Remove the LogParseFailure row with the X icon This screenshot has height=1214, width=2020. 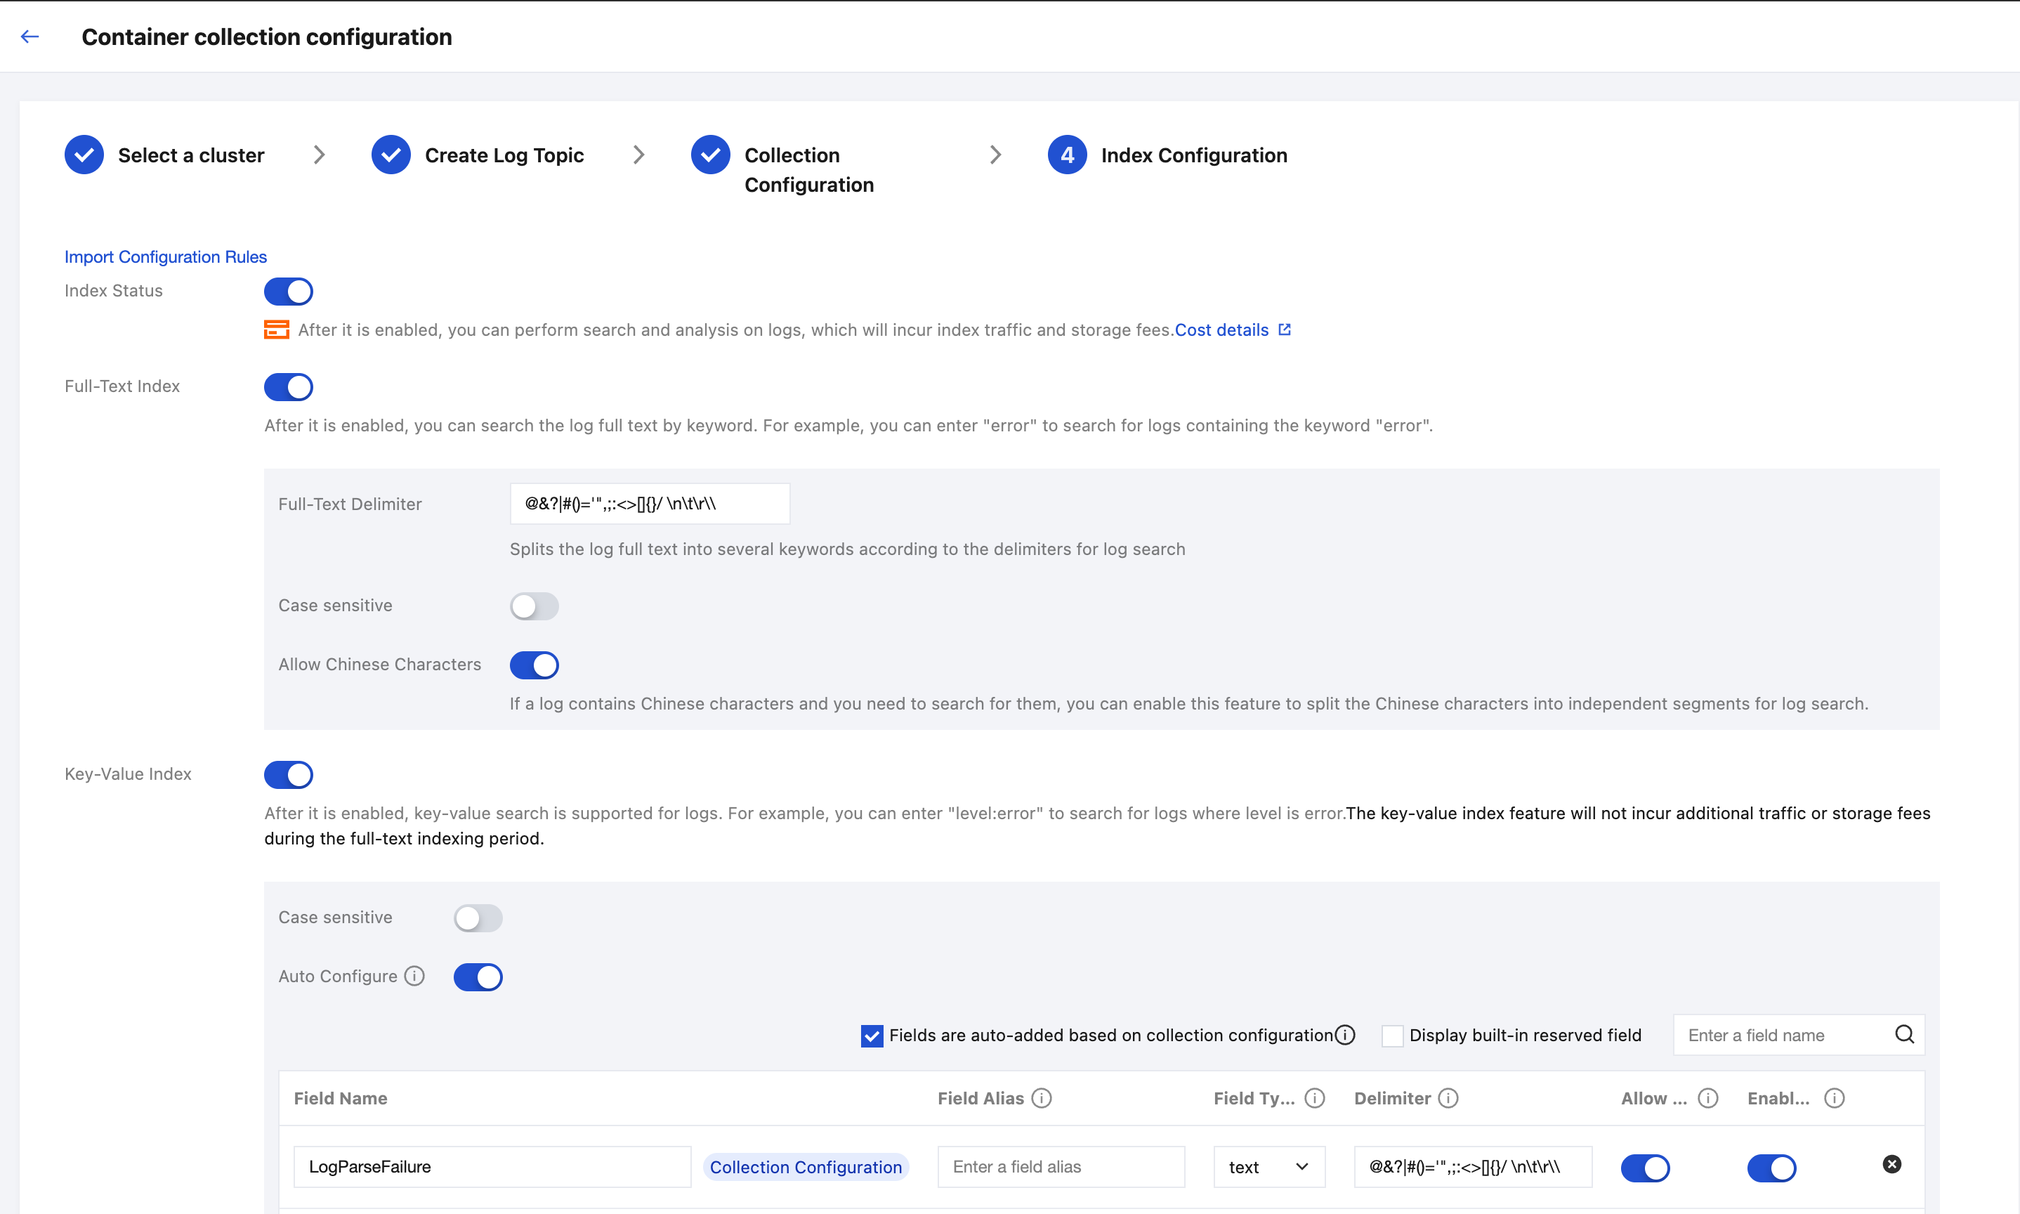point(1891,1164)
